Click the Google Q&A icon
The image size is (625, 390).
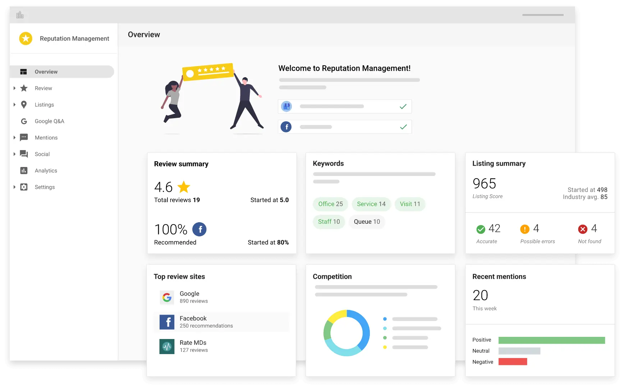coord(23,121)
